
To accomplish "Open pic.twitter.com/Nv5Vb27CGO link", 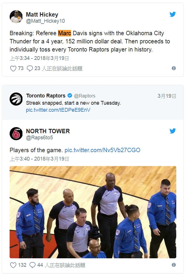I will [x=102, y=150].
